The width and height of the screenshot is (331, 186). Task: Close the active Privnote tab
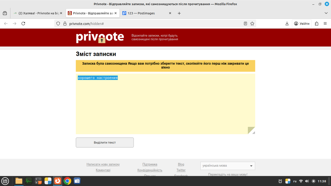[116, 13]
